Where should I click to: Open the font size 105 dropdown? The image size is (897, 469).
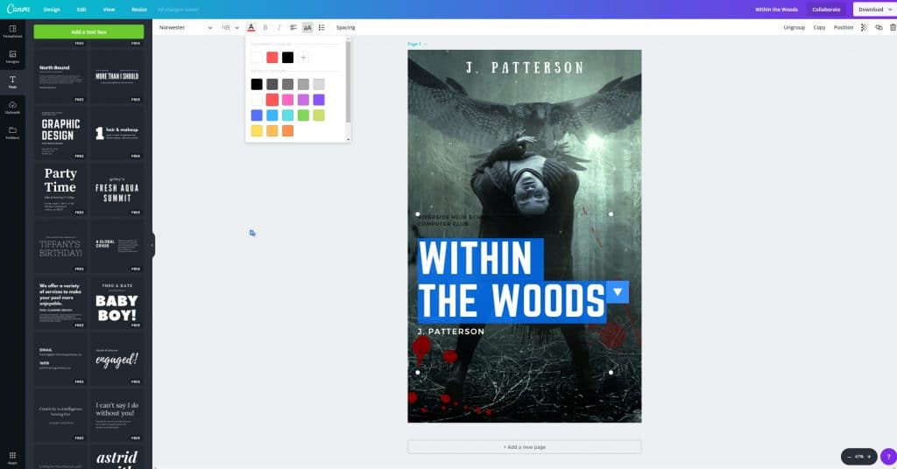pos(230,27)
